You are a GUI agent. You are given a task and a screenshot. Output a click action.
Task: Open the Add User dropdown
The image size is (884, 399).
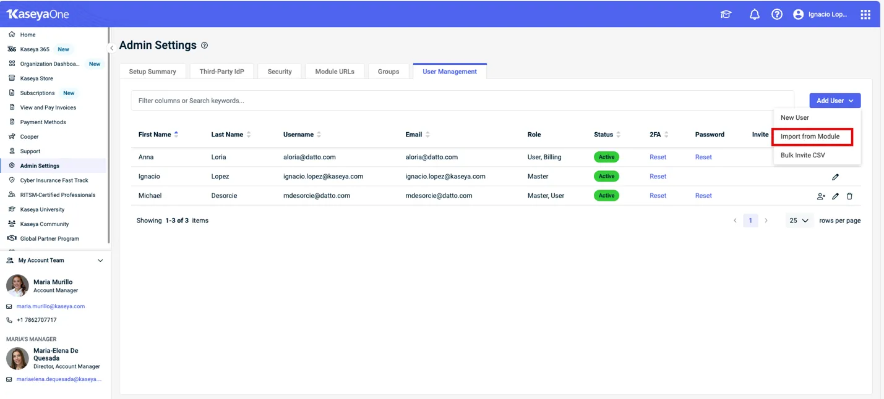pos(835,101)
